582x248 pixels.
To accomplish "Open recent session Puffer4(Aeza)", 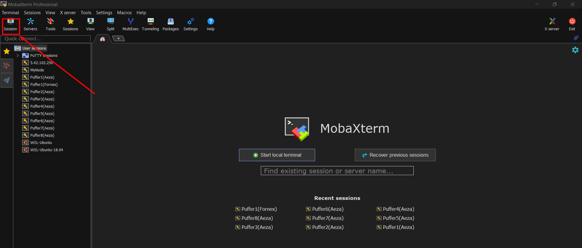I will 395,209.
